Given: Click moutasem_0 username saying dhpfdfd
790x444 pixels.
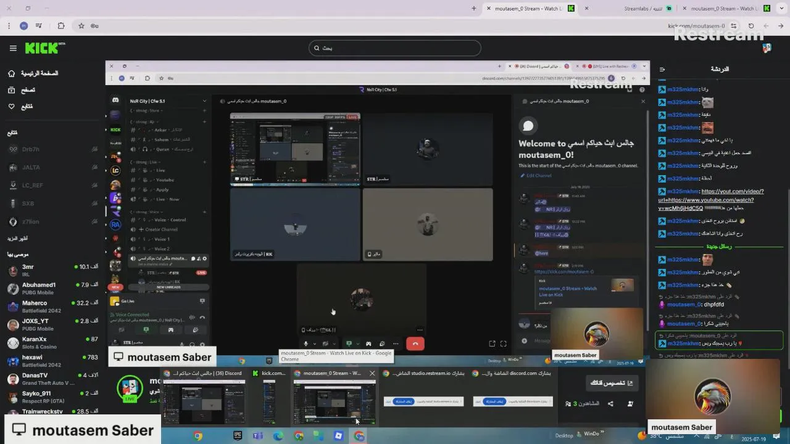Looking at the screenshot, I should point(684,304).
